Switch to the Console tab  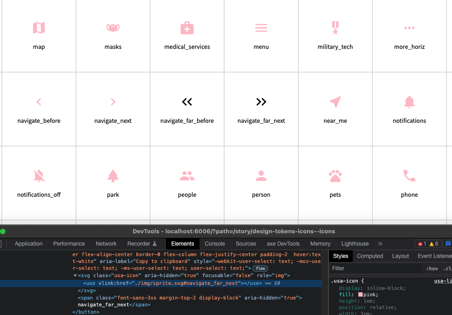point(215,244)
